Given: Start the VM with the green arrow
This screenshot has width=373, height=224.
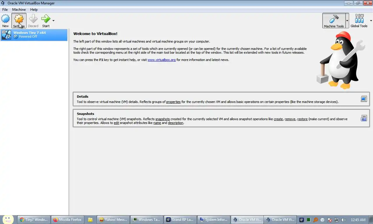Looking at the screenshot, I should 46,21.
